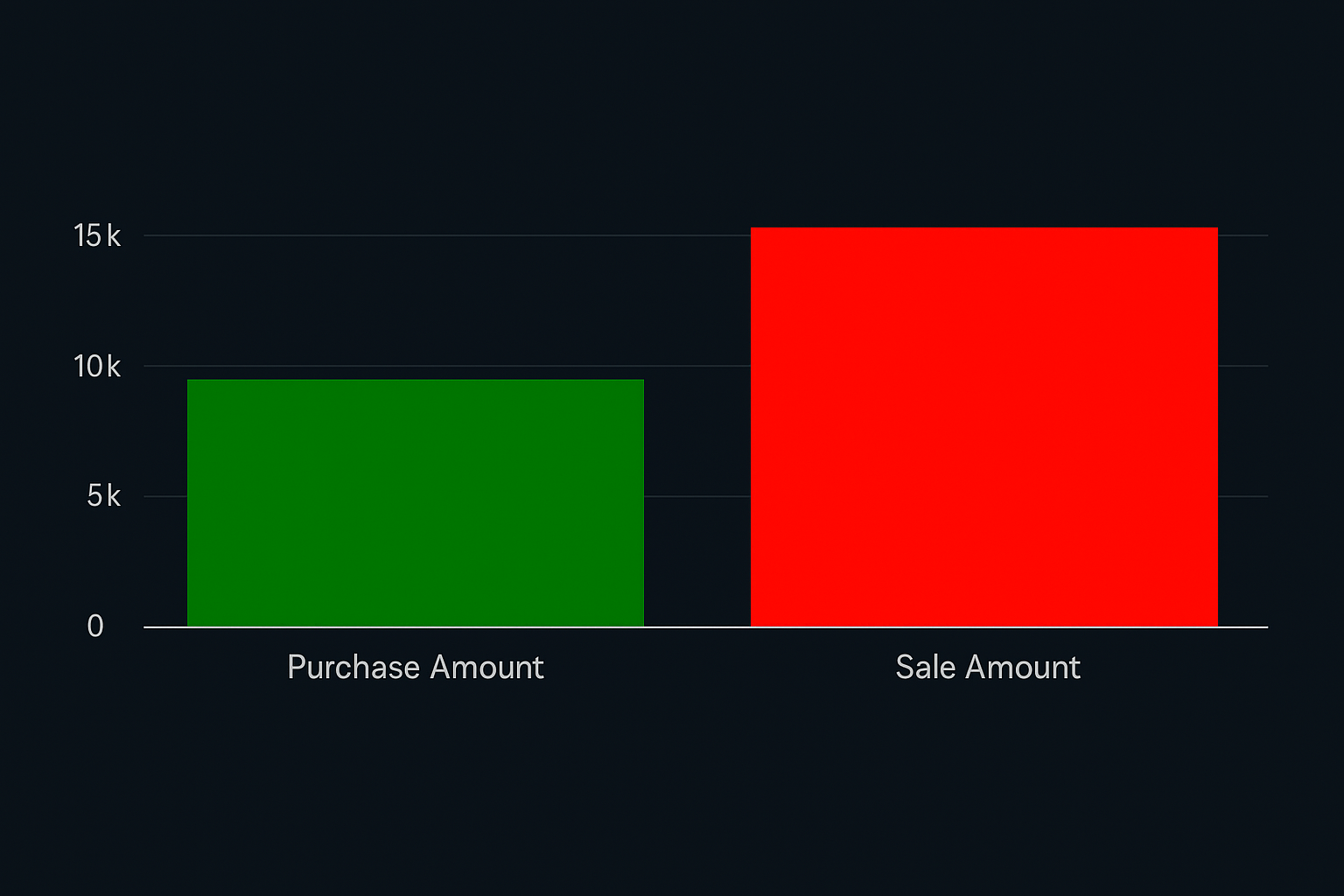Viewport: 1344px width, 896px height.
Task: Select the 10k y-axis tick label
Action: point(97,366)
